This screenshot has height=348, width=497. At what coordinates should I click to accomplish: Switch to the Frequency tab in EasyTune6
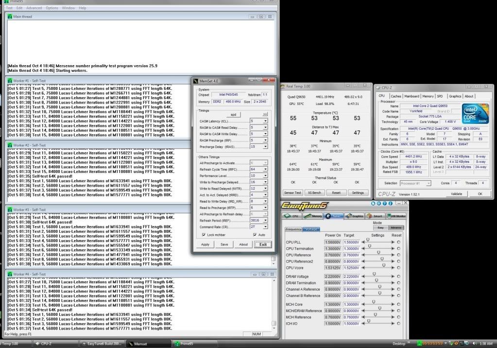pos(293,229)
